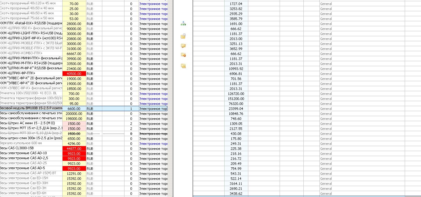421x197 pixels.
Task: Click value 151200.00 in right table
Action: click(x=236, y=99)
